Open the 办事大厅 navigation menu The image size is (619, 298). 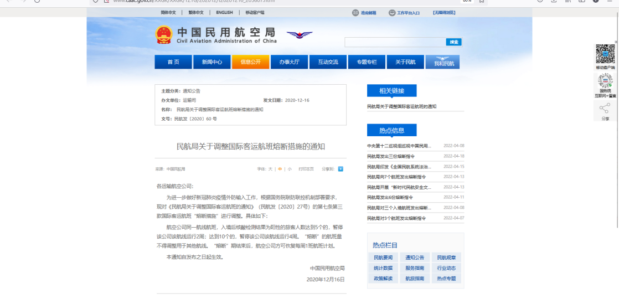point(289,62)
